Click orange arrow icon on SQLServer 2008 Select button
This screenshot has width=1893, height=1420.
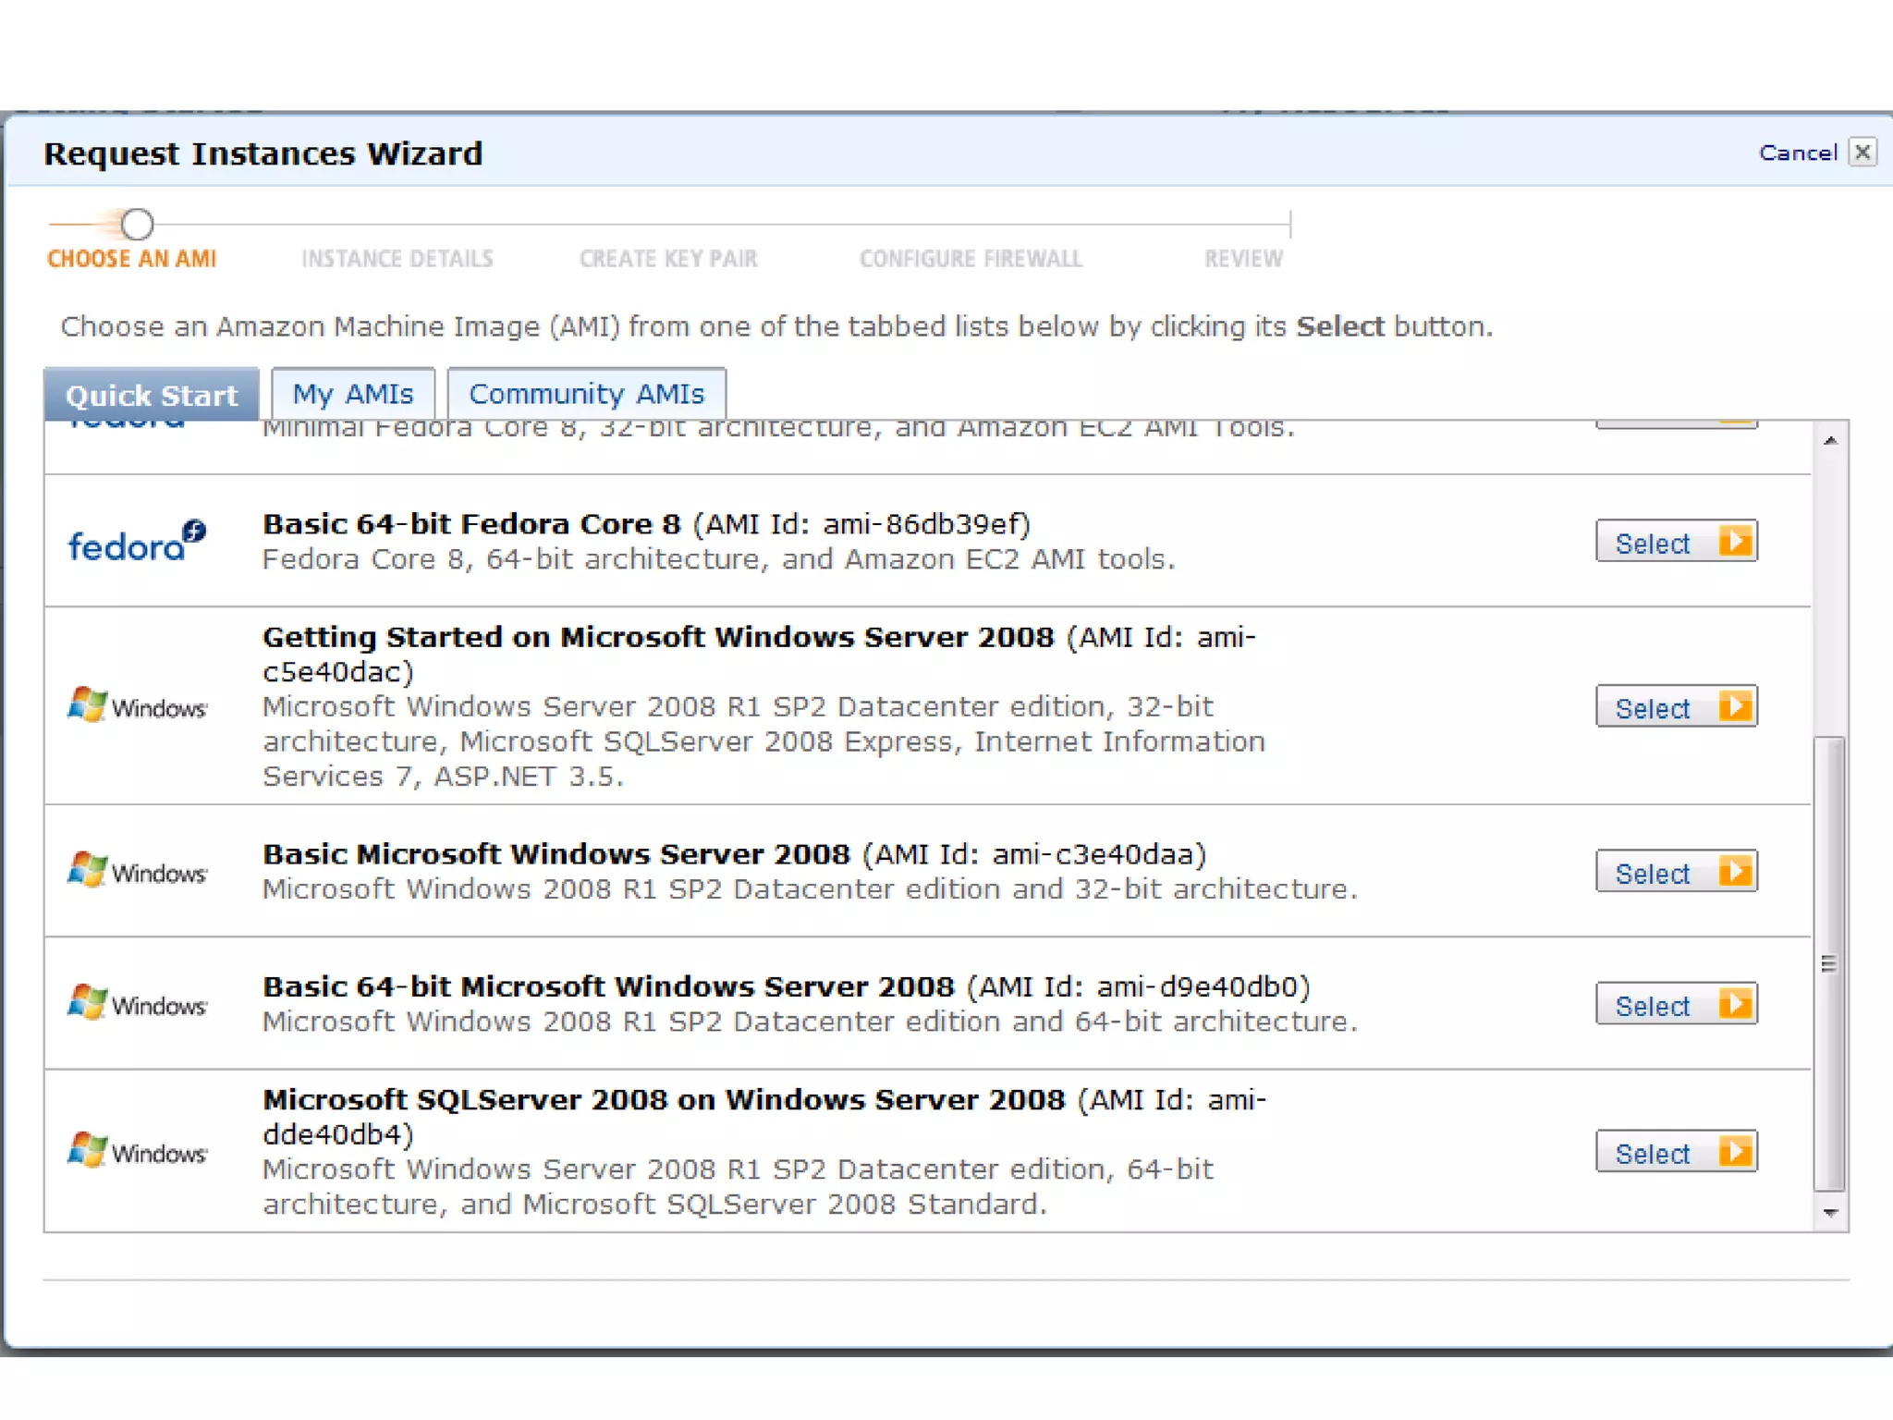1735,1152
